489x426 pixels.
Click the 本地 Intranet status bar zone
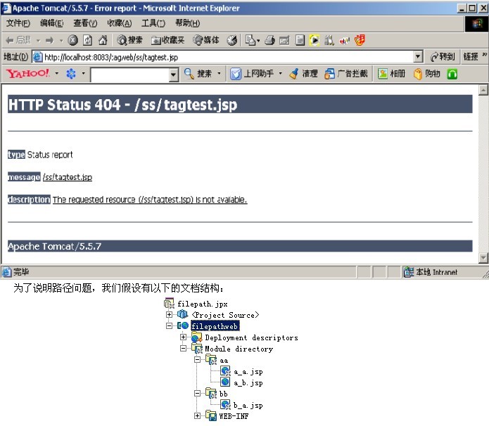coord(431,272)
